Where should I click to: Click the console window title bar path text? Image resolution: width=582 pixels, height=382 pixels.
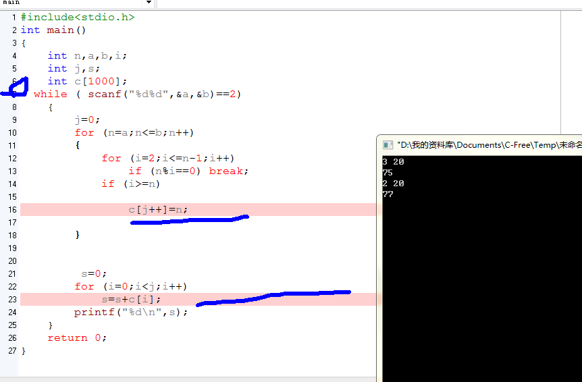490,145
